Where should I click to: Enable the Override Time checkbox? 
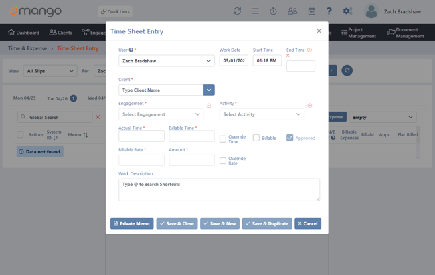[223, 139]
